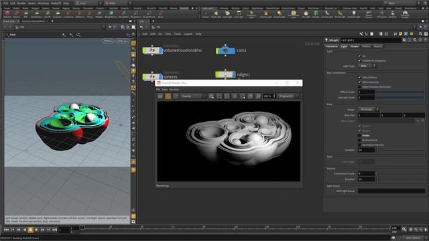Adjust the area Samples slider
The width and height of the screenshot is (429, 241).
click(x=401, y=150)
